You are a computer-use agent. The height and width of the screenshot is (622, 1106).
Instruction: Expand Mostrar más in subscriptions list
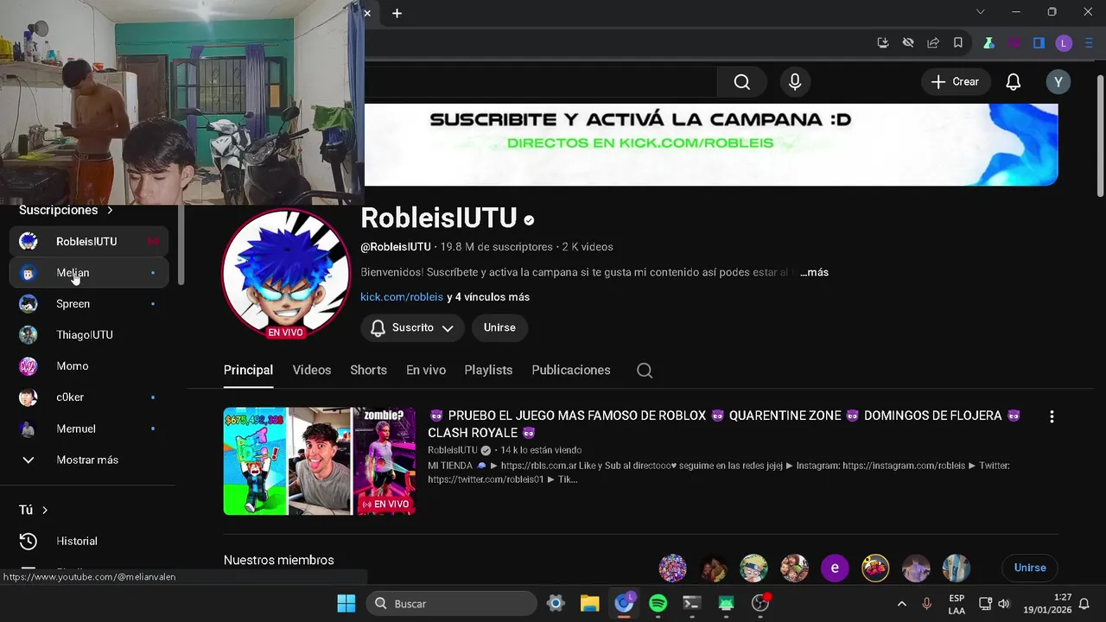pyautogui.click(x=88, y=460)
